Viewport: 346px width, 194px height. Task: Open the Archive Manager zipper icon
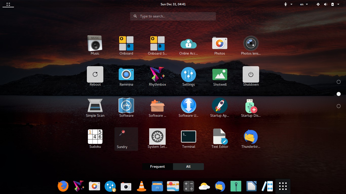(x=236, y=186)
